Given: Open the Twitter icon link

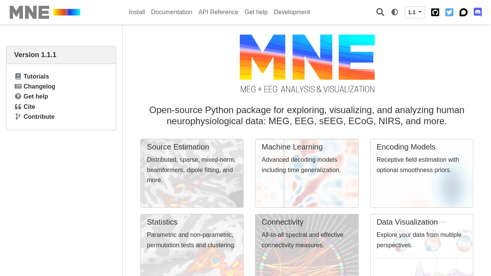Looking at the screenshot, I should pos(449,12).
